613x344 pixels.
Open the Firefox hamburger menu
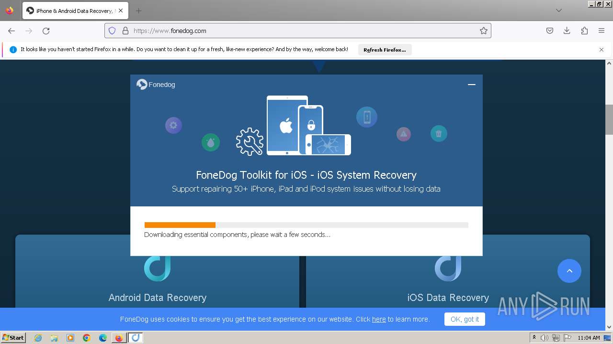click(602, 31)
